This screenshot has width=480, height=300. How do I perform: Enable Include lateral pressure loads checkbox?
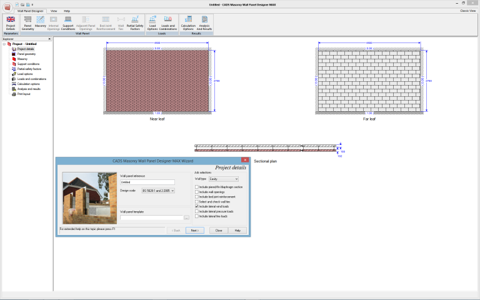197,211
